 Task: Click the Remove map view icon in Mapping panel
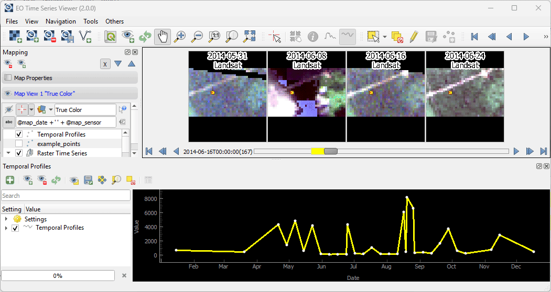[8, 64]
